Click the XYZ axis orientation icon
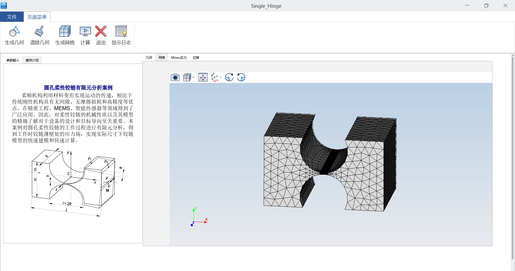Screen dimensions: 515x271 (x=215, y=77)
